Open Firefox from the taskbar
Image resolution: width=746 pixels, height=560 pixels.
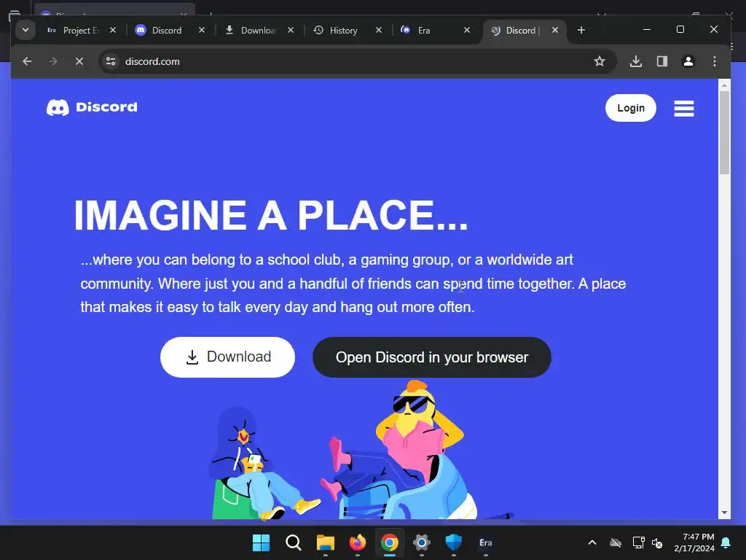coord(357,542)
